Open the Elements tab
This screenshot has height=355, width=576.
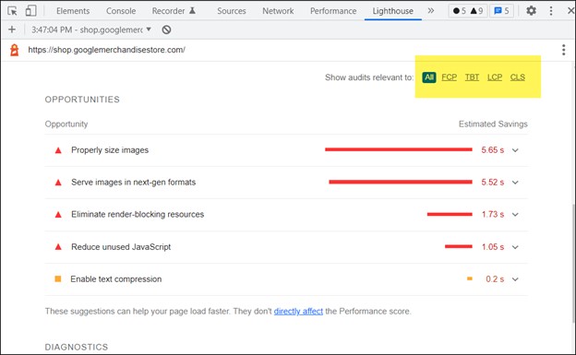pyautogui.click(x=73, y=11)
